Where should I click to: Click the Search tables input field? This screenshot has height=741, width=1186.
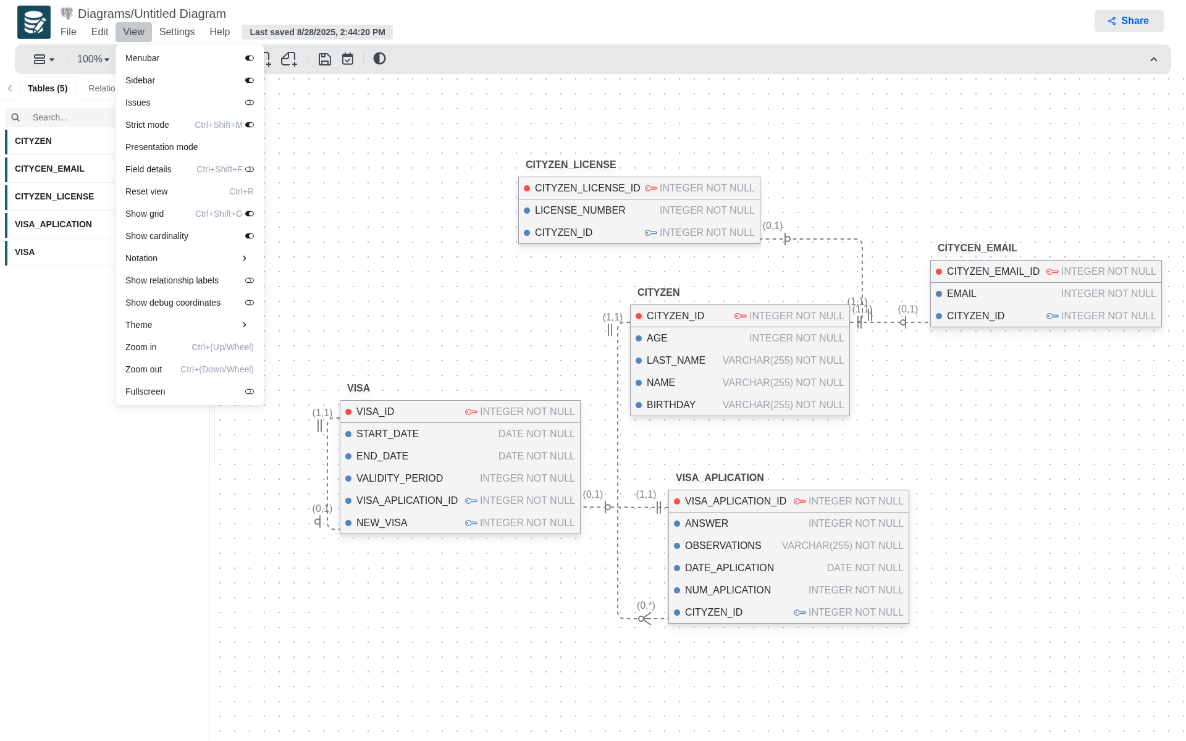click(x=68, y=117)
